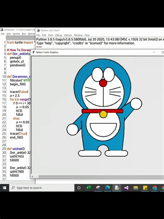Open Shell menu in Python Shell

[51, 35]
